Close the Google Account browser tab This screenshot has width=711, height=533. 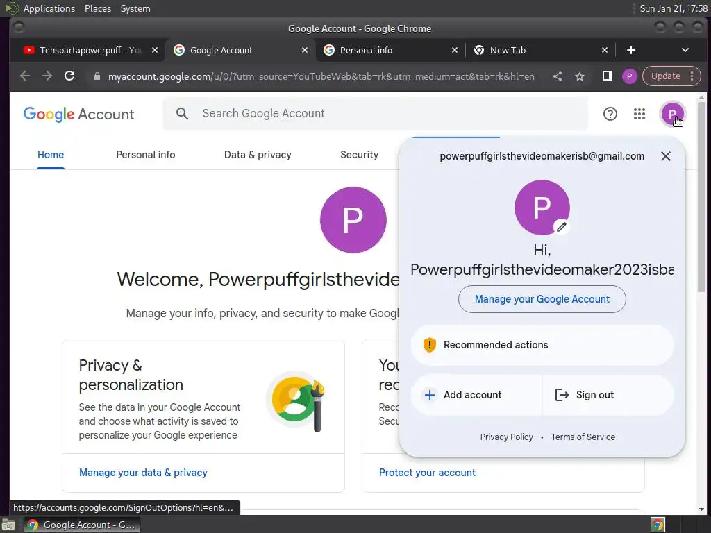click(305, 50)
